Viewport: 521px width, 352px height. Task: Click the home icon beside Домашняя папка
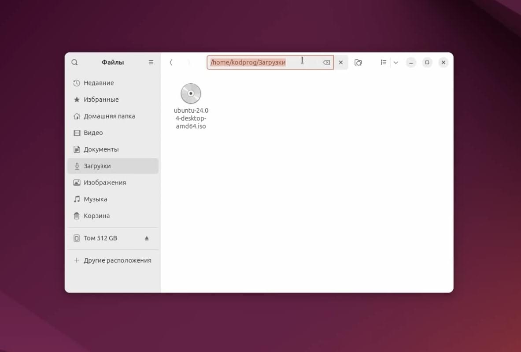tap(77, 116)
